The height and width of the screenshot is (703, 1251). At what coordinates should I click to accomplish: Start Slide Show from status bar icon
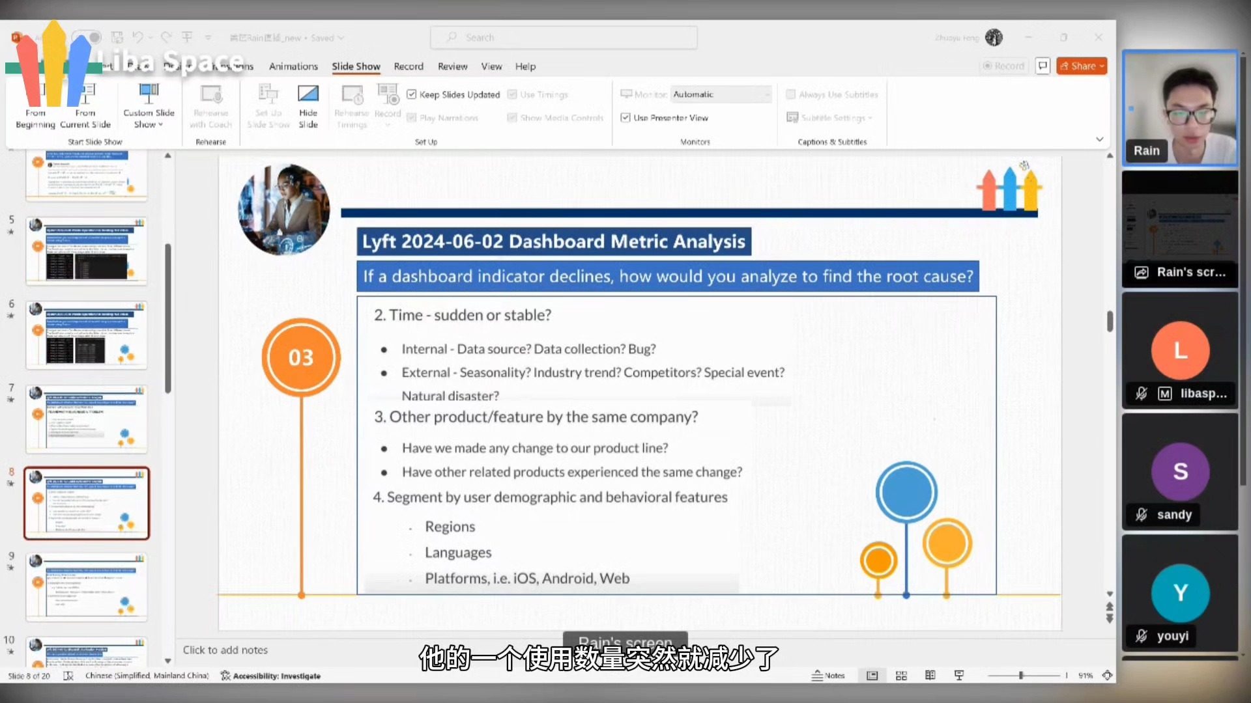(959, 676)
